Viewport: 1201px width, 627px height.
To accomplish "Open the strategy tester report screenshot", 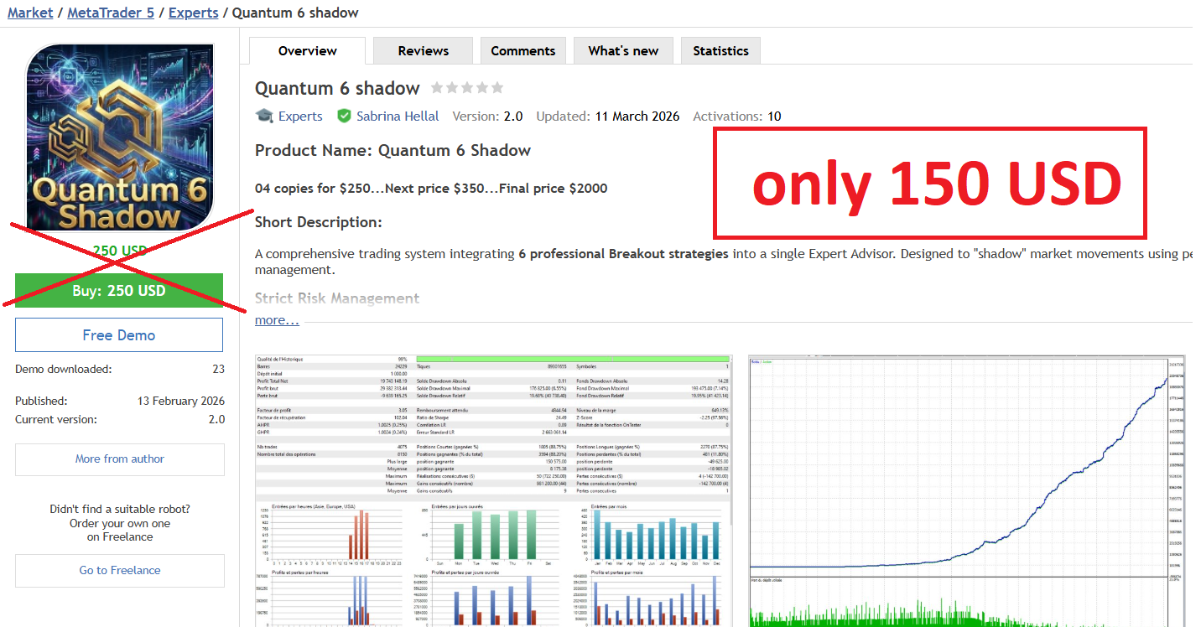I will 494,490.
